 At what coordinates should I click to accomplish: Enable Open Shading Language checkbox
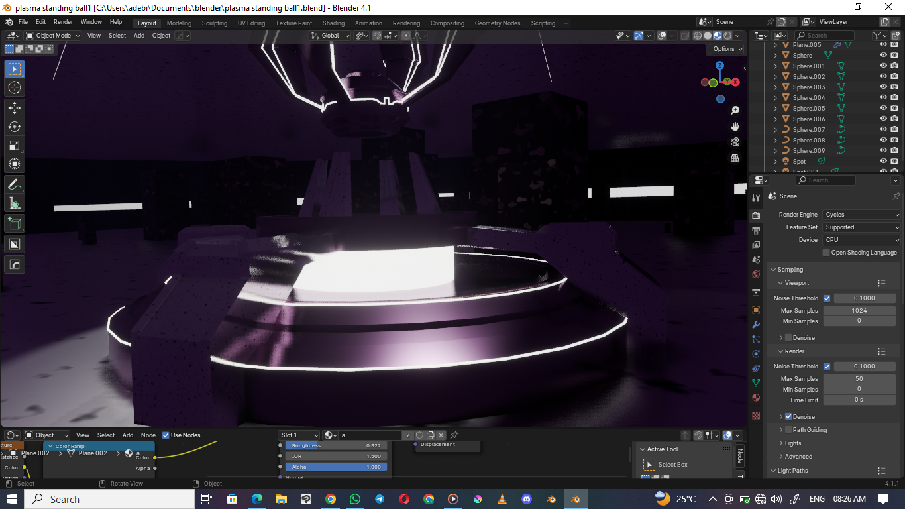(826, 253)
